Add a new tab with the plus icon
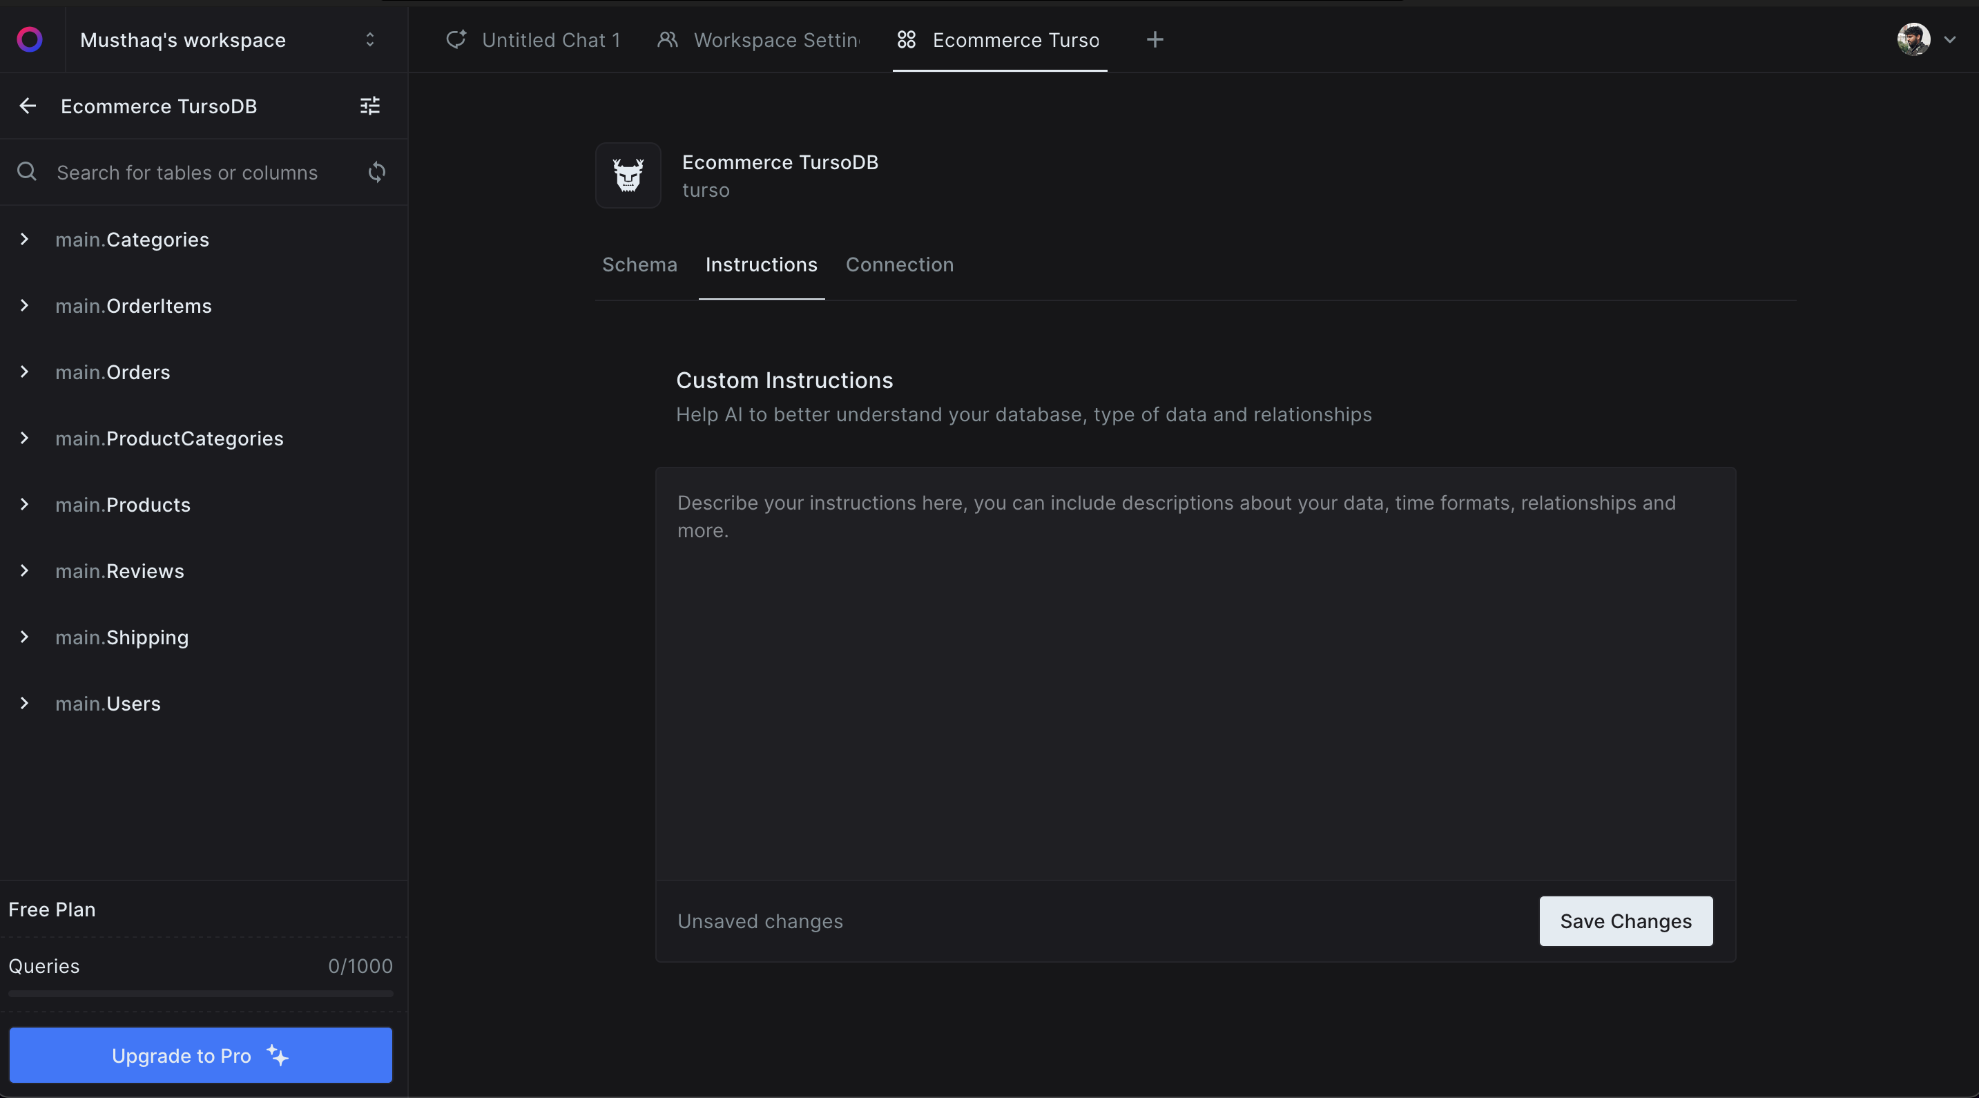 pos(1155,39)
